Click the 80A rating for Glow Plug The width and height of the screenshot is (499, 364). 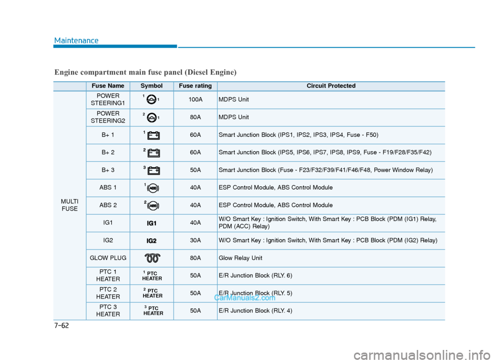click(x=195, y=258)
